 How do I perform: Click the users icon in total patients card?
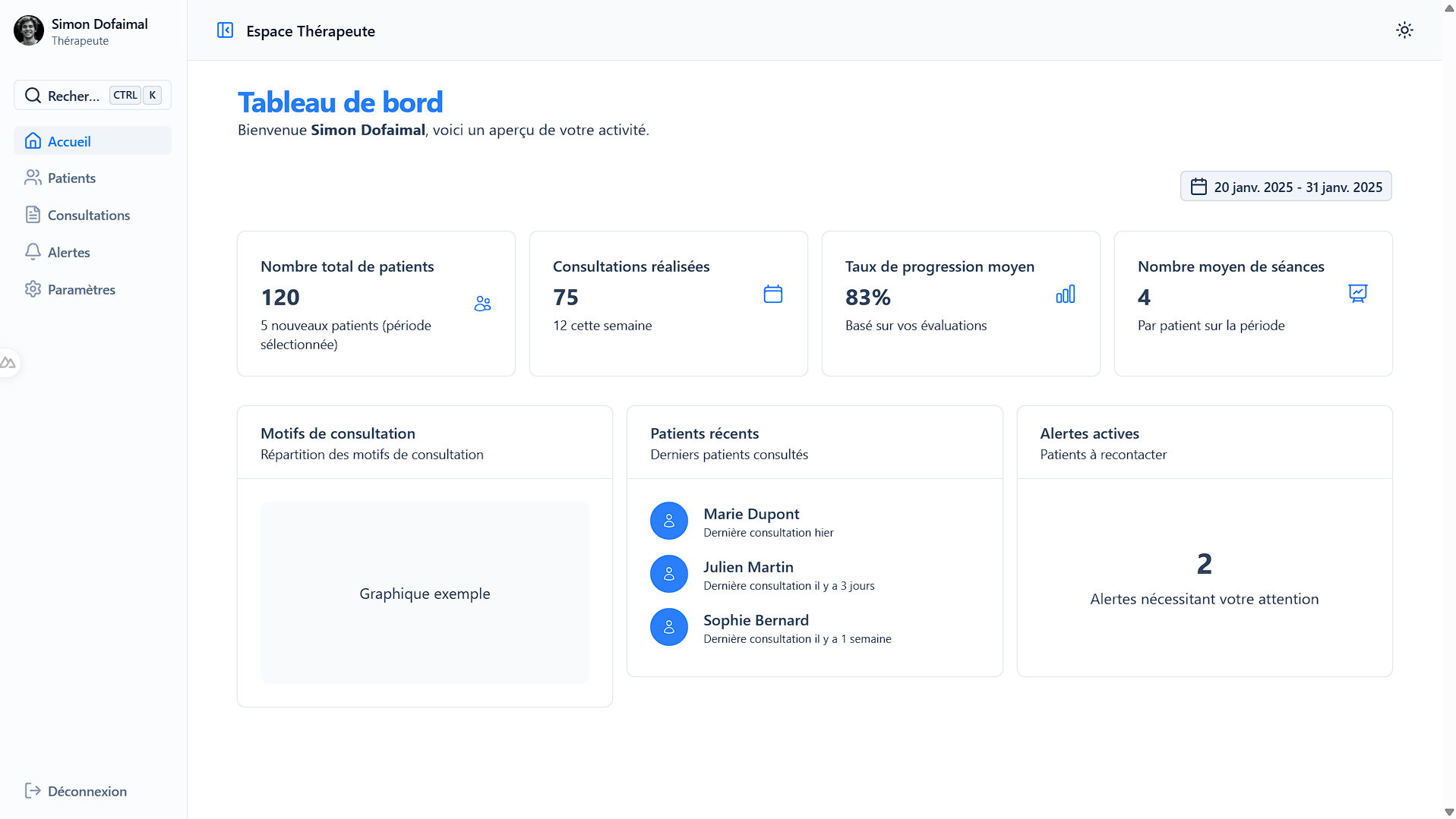[482, 304]
